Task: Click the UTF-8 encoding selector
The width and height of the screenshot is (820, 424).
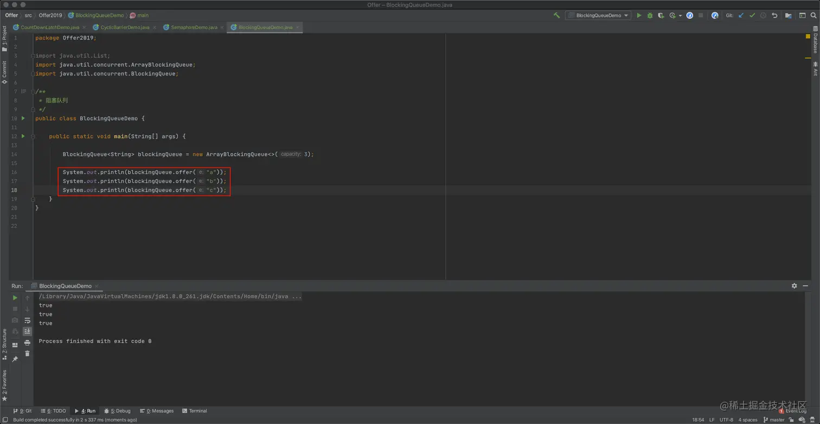Action: pyautogui.click(x=726, y=420)
